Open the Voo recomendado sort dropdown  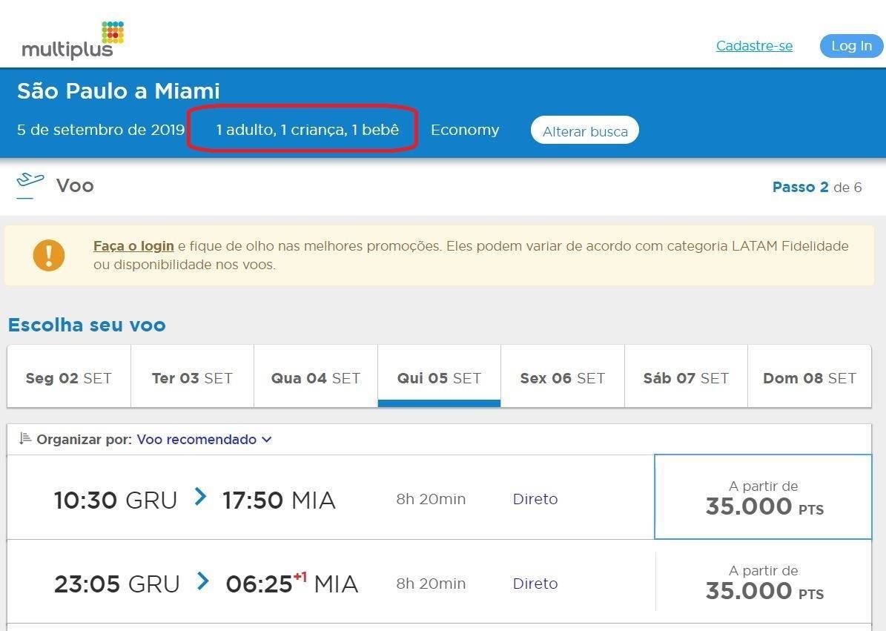click(204, 440)
